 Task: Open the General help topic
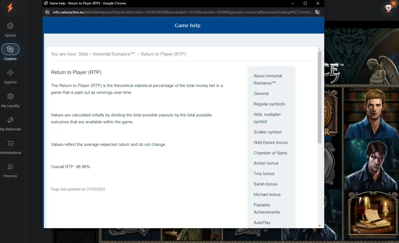tap(261, 94)
